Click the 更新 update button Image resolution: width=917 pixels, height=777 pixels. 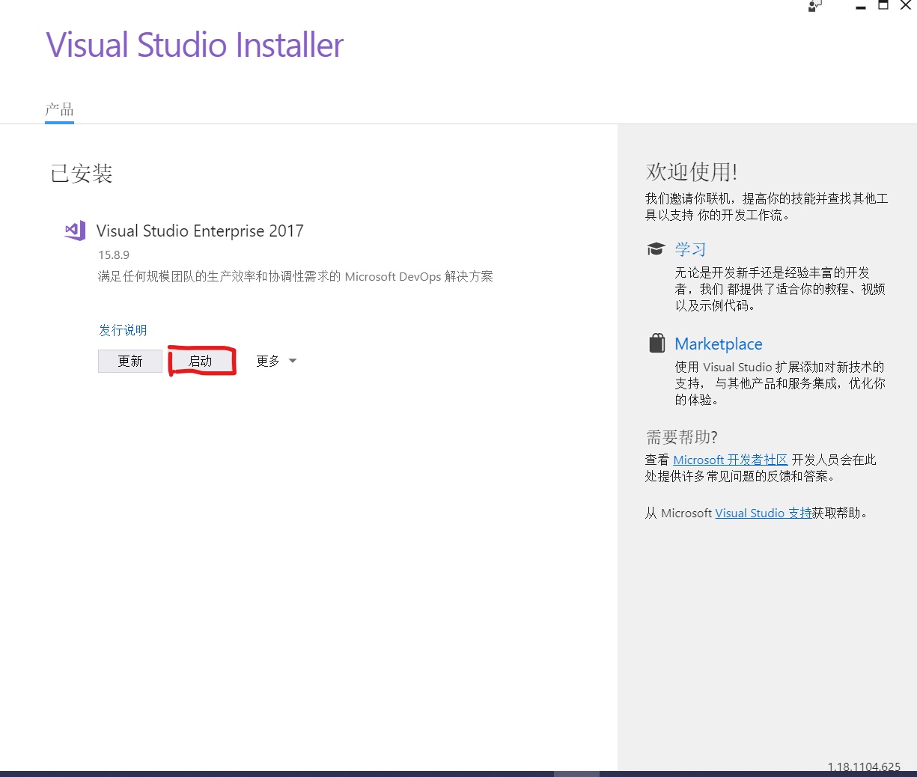[130, 360]
